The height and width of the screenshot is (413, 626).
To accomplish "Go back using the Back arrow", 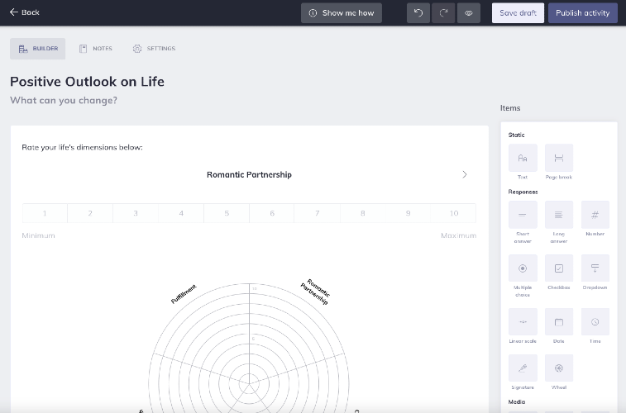I will pos(24,12).
